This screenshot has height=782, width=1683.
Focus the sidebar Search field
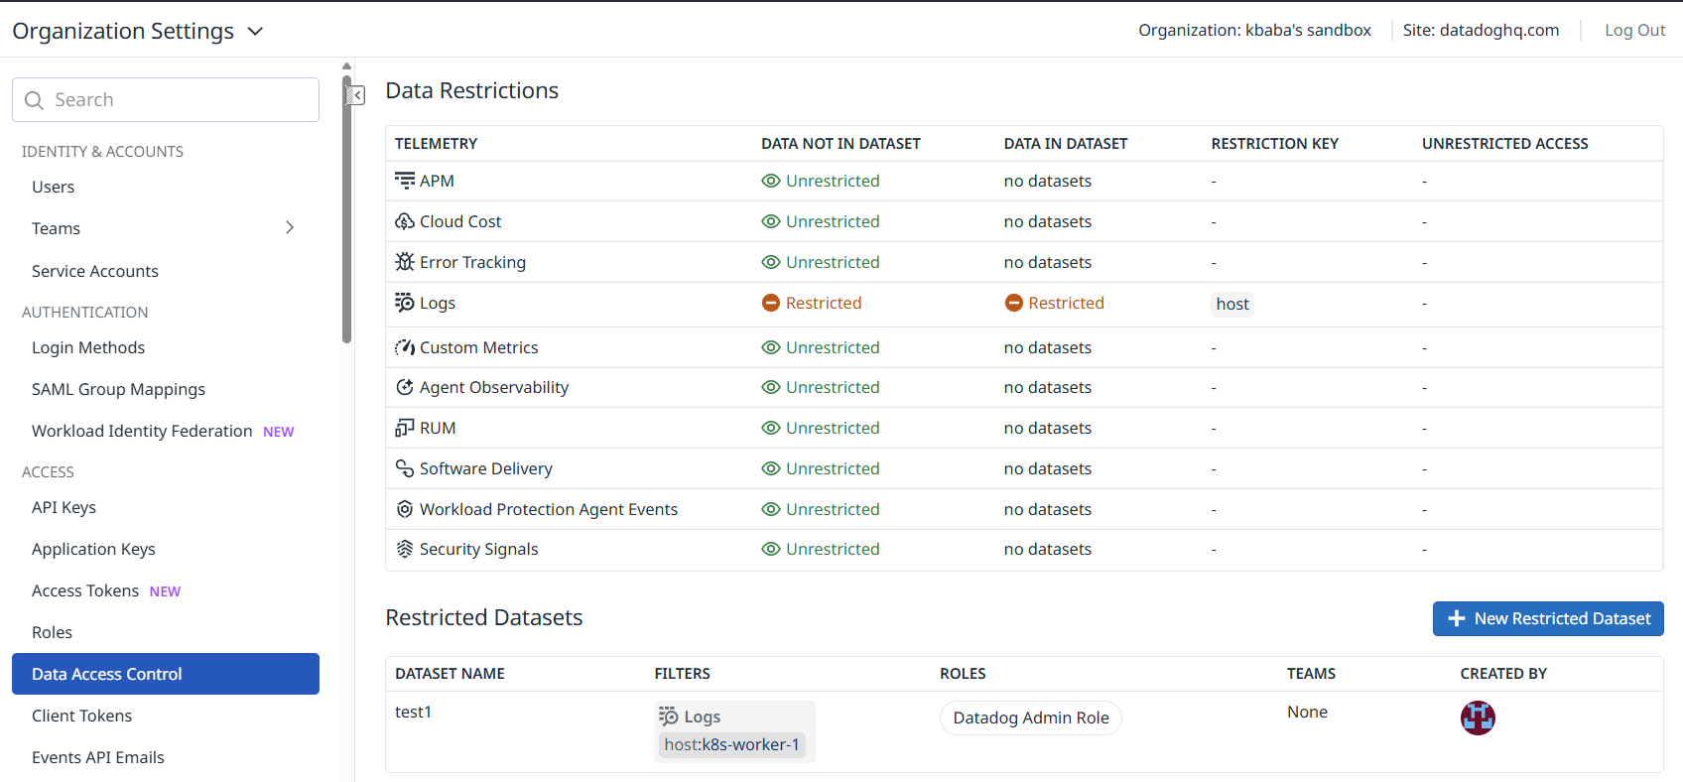click(x=166, y=100)
